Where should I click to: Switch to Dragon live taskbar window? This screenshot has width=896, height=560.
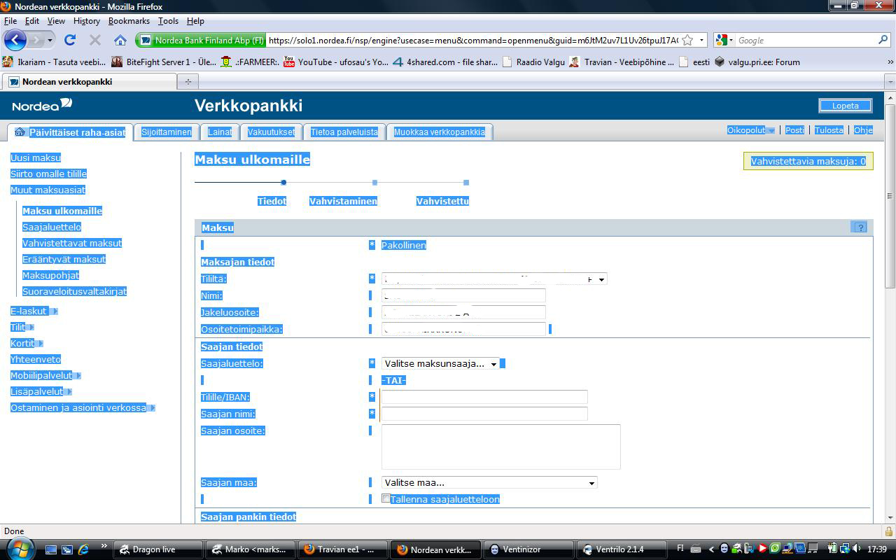[160, 549]
